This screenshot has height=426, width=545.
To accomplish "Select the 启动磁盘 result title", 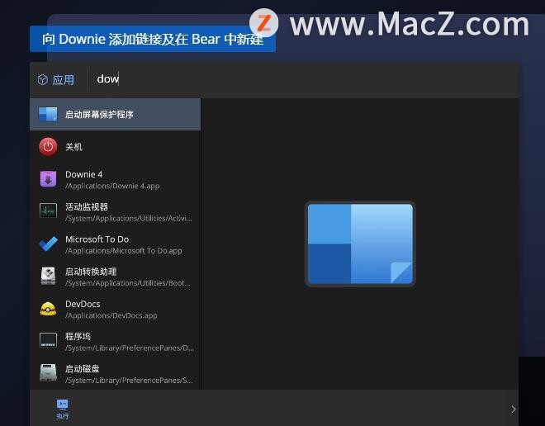I will pyautogui.click(x=82, y=369).
